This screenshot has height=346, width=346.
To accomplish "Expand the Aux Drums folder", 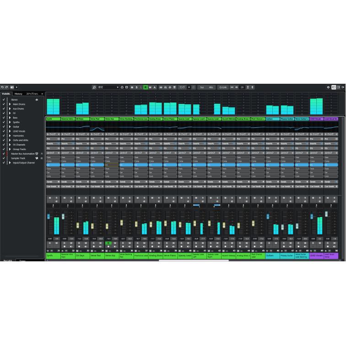I will pos(10,108).
